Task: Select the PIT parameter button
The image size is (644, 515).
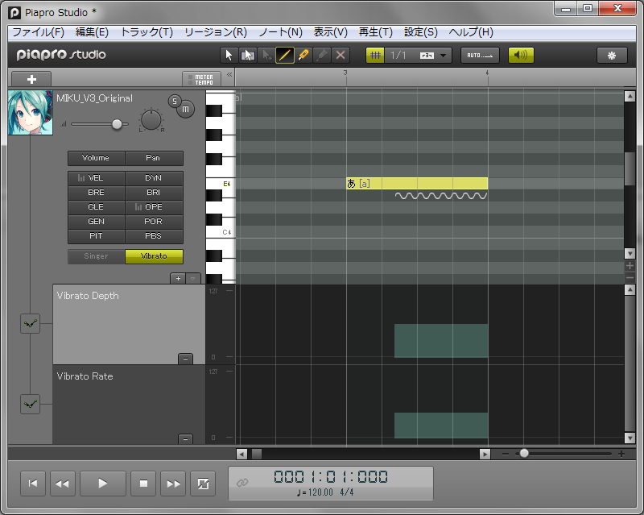Action: (x=96, y=236)
